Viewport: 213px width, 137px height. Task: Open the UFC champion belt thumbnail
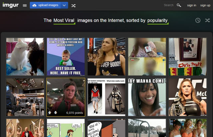coord(188,97)
